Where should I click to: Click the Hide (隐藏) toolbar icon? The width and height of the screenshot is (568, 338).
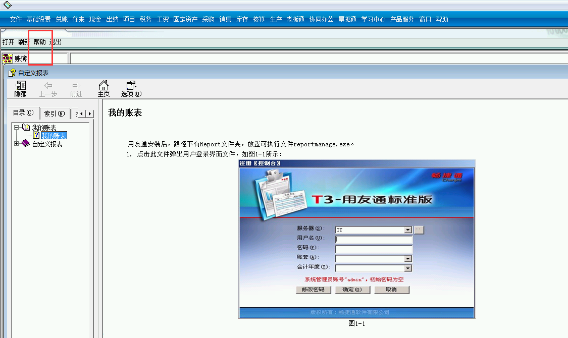(x=21, y=85)
